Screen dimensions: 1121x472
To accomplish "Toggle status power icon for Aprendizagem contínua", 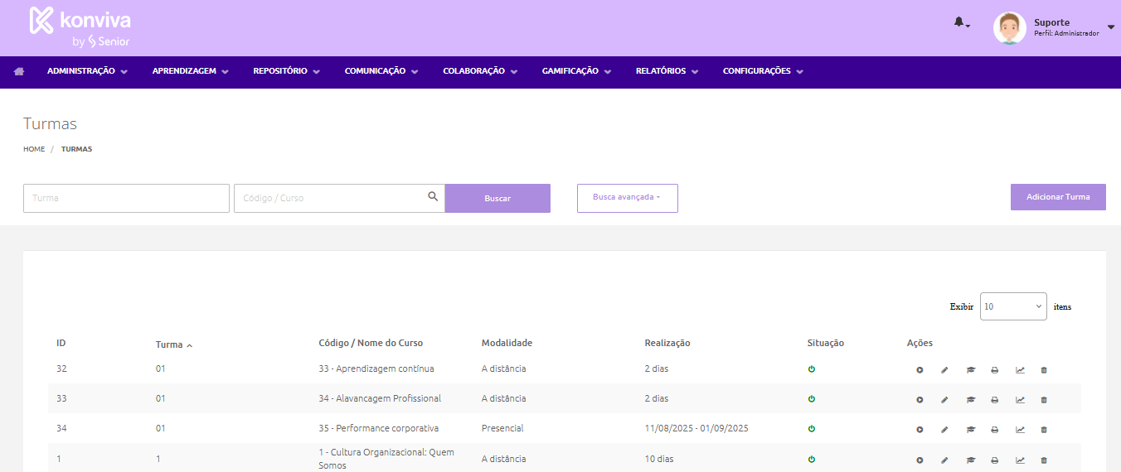I will [812, 369].
